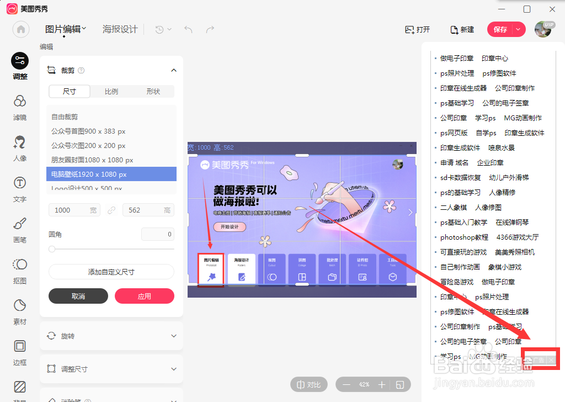Open the 人像精修 ad link

pyautogui.click(x=502, y=193)
